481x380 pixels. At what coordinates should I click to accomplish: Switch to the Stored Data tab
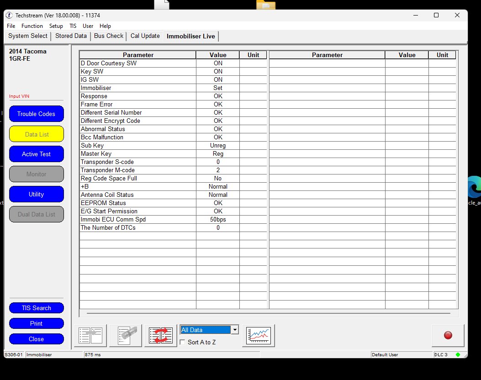click(x=71, y=36)
